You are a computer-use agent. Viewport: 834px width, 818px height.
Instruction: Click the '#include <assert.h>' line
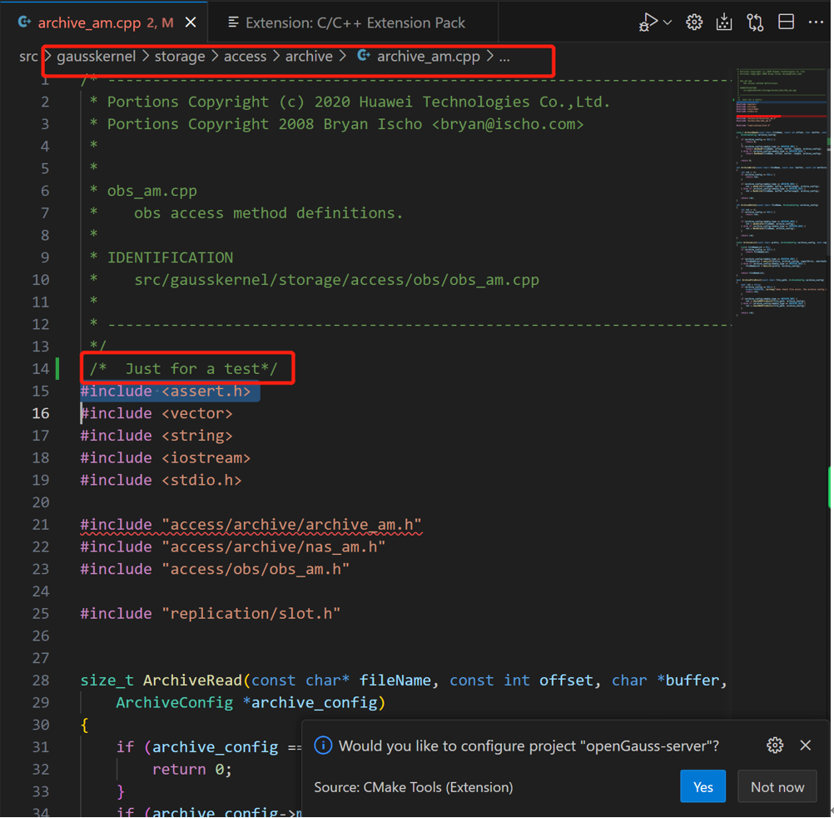[166, 392]
